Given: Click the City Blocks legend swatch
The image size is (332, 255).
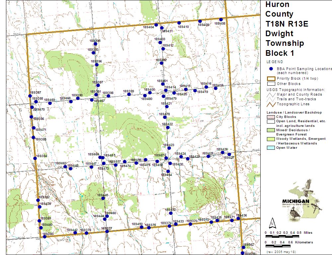Looking at the screenshot, I should pos(271,117).
